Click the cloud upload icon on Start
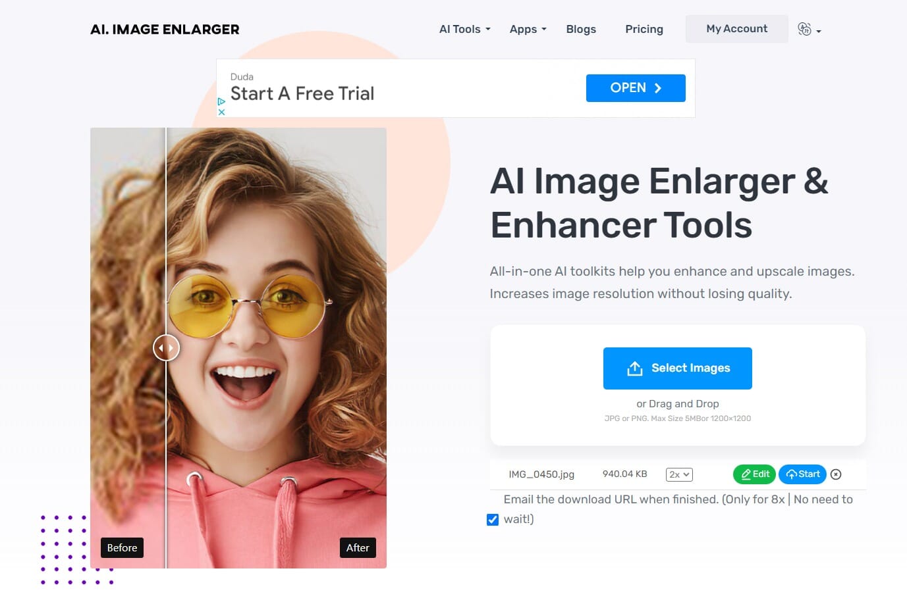The height and width of the screenshot is (604, 907). (x=792, y=474)
